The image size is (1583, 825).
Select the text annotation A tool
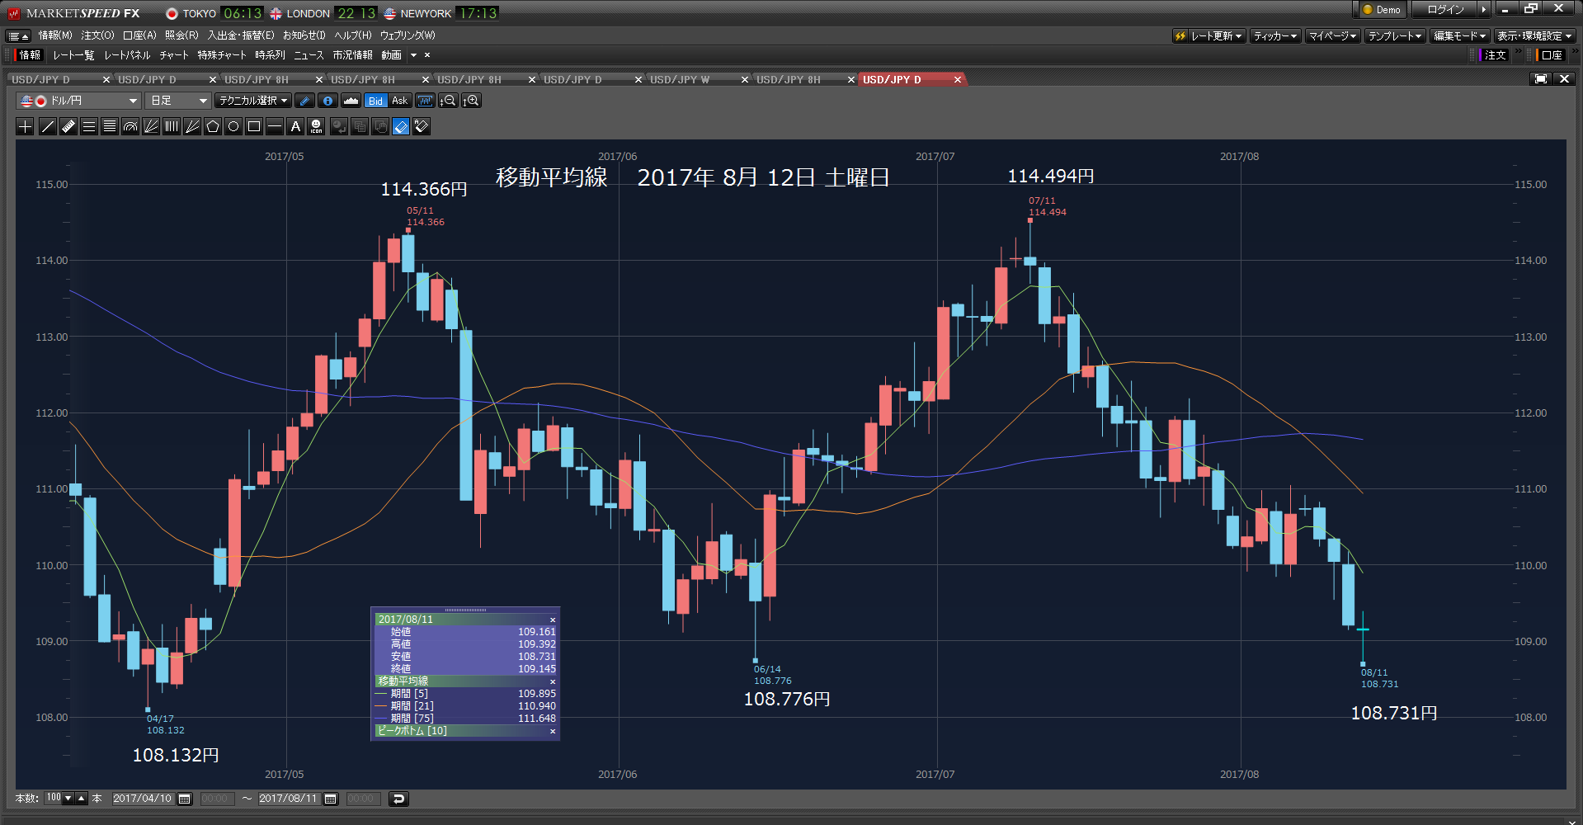pyautogui.click(x=295, y=126)
